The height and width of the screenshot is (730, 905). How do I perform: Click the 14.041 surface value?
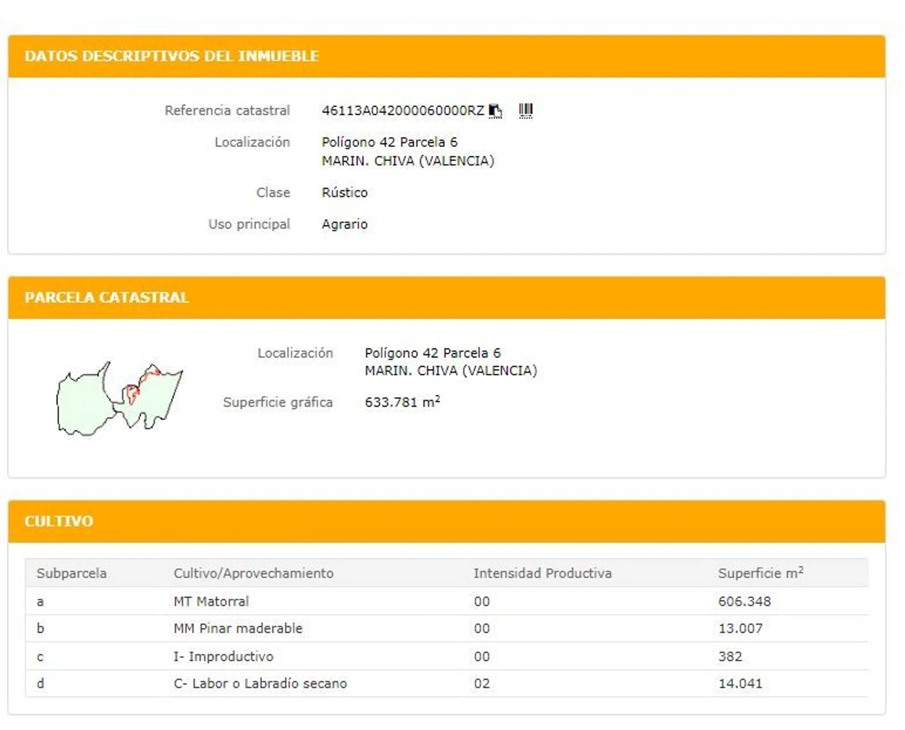[x=740, y=684]
